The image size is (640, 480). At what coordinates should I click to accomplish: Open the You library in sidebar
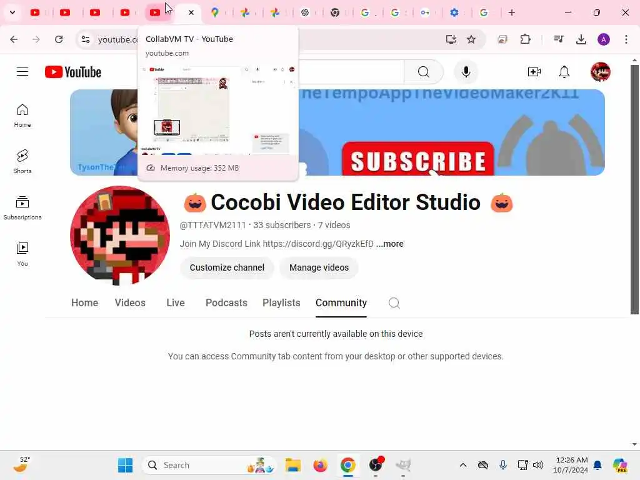[22, 254]
